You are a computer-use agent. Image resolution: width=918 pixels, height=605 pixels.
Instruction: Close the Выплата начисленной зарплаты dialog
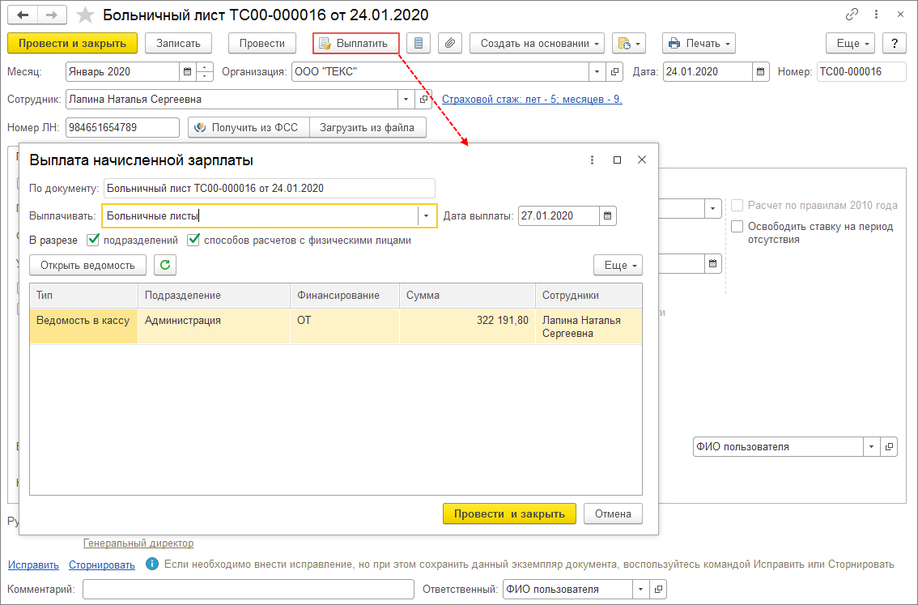(642, 160)
